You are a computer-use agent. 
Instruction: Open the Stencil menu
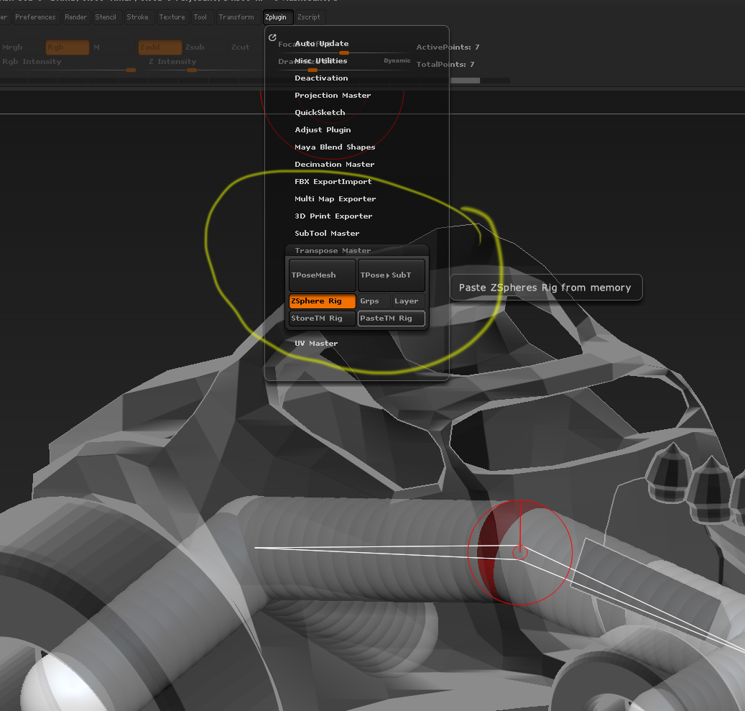(106, 17)
